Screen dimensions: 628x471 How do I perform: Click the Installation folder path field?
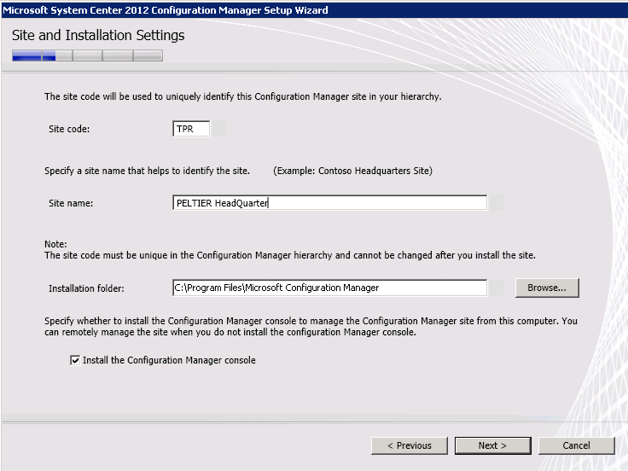(x=329, y=288)
